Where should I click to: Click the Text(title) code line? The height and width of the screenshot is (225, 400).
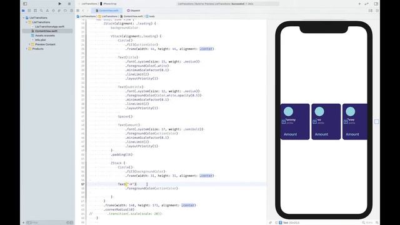pos(128,57)
